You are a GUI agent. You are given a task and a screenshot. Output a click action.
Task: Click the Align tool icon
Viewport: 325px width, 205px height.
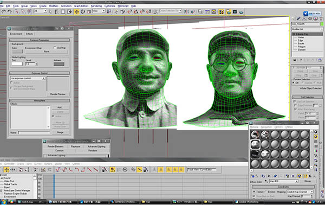[x=193, y=11]
